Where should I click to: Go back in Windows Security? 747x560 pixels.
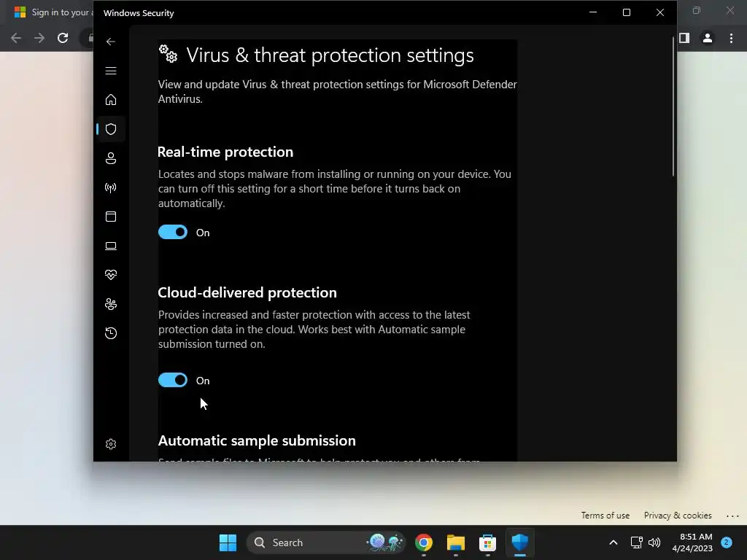[111, 42]
